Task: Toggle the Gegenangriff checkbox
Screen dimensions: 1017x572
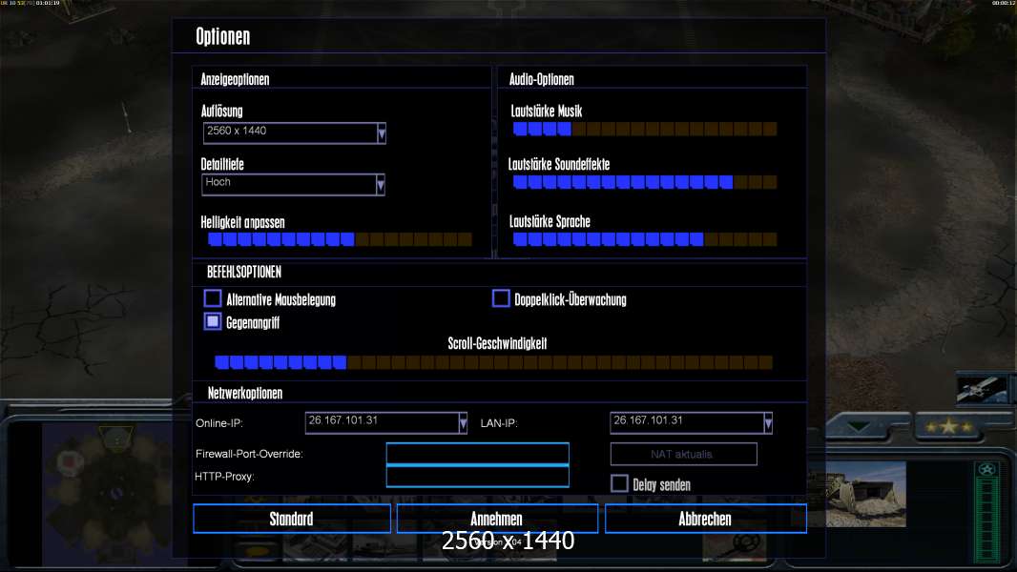Action: pyautogui.click(x=213, y=321)
